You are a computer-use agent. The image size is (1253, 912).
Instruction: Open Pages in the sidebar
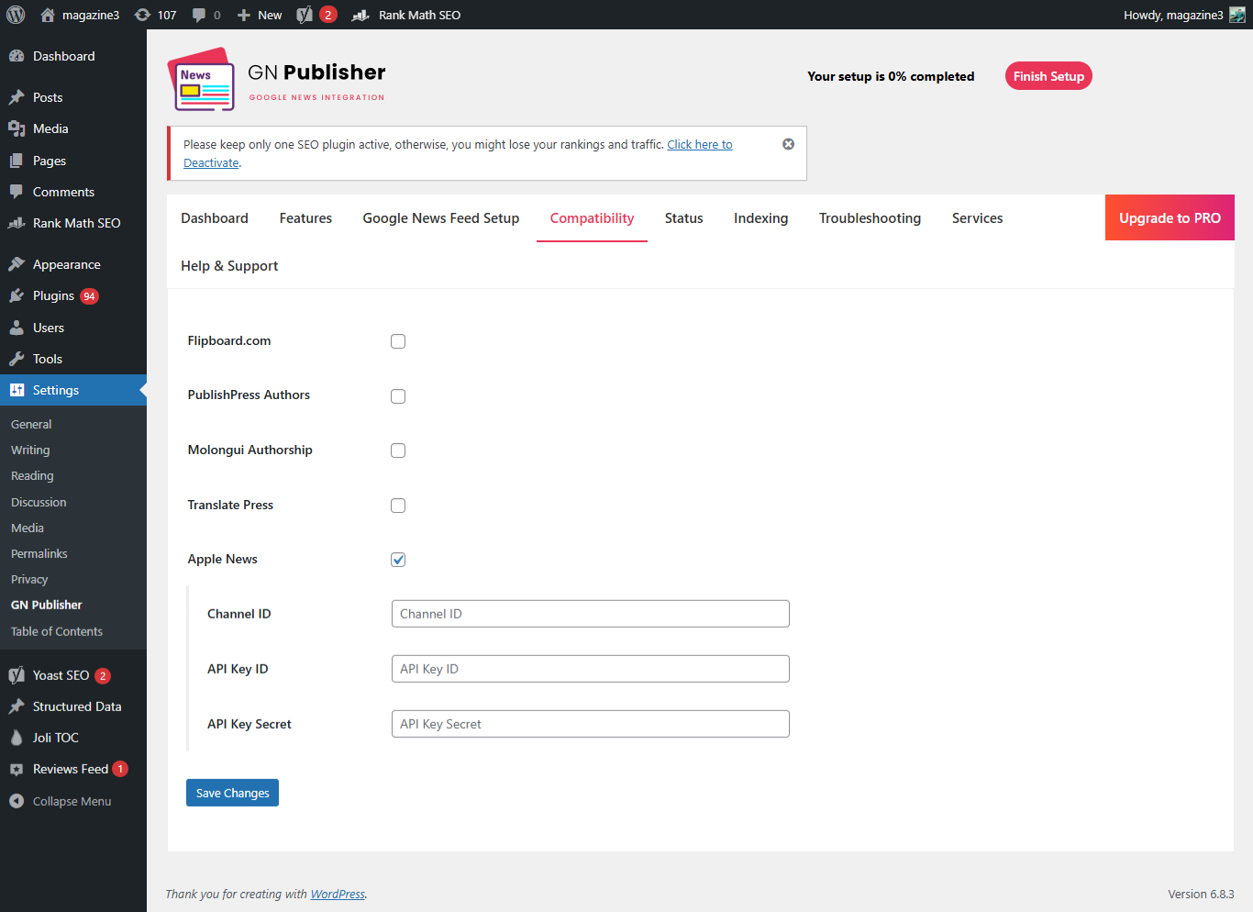coord(73,161)
